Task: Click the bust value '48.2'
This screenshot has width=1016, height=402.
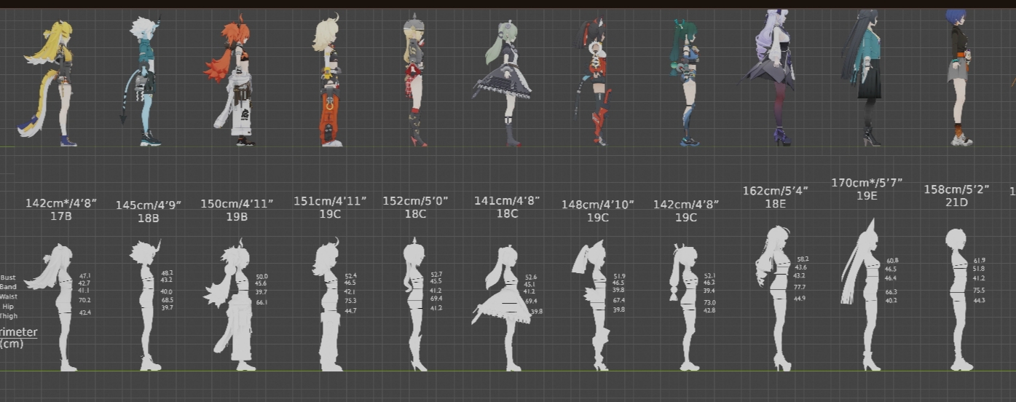Action: [x=167, y=273]
